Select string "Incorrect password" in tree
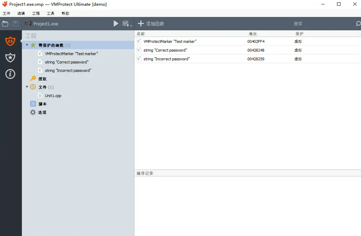Screen dimensions: 361x236 68,71
